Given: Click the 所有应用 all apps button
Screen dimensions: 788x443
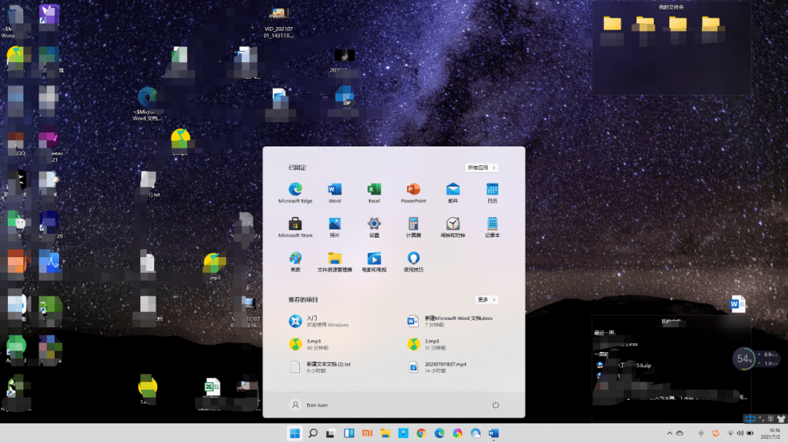Looking at the screenshot, I should 482,168.
